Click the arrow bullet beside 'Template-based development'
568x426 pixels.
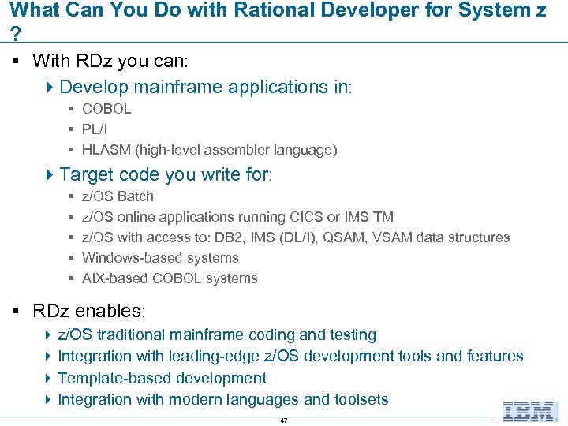coord(48,378)
